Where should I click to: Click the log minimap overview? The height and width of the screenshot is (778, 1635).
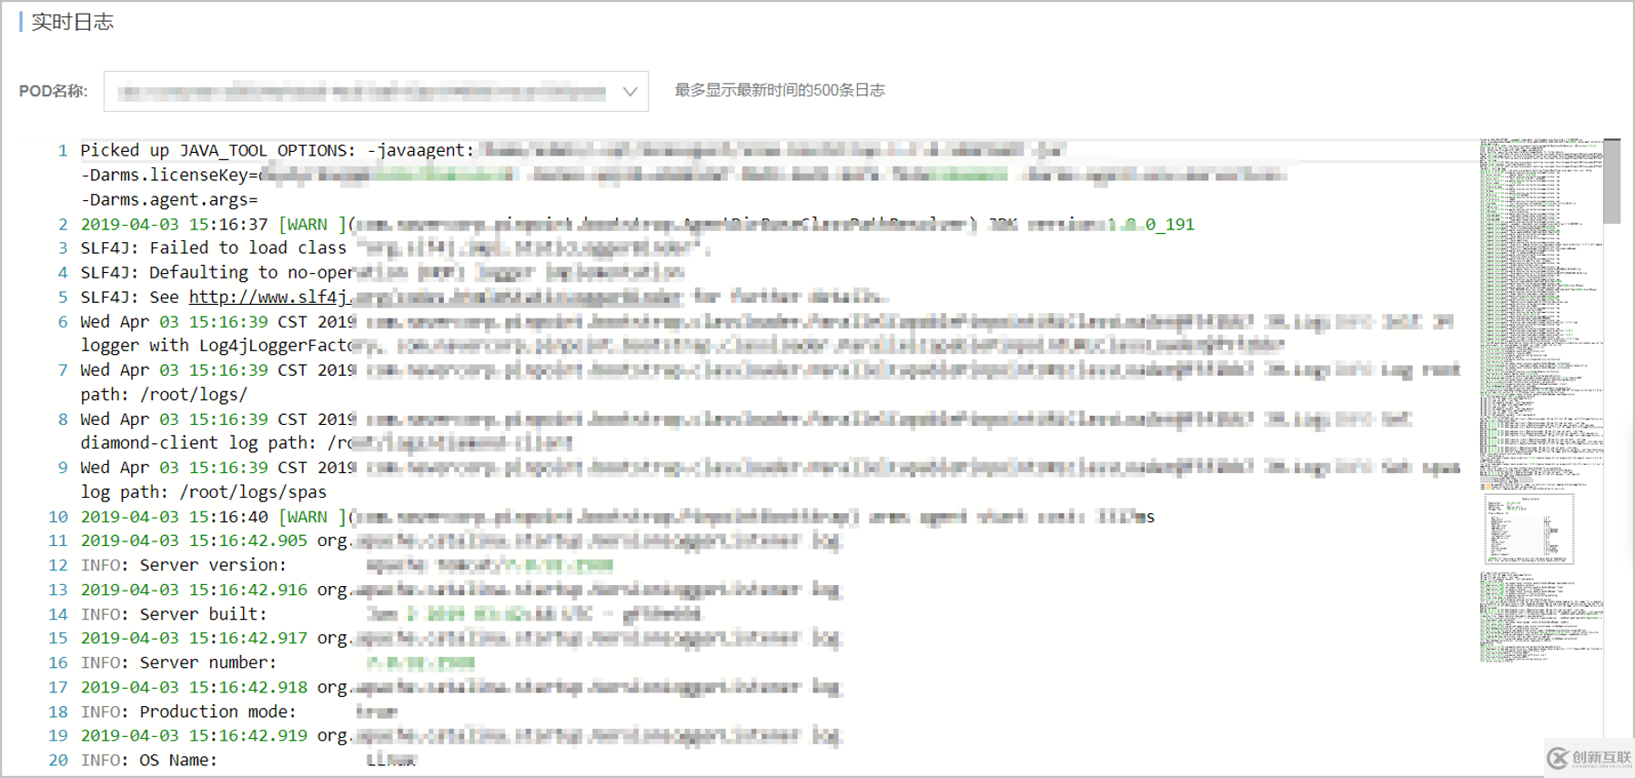tap(1541, 400)
